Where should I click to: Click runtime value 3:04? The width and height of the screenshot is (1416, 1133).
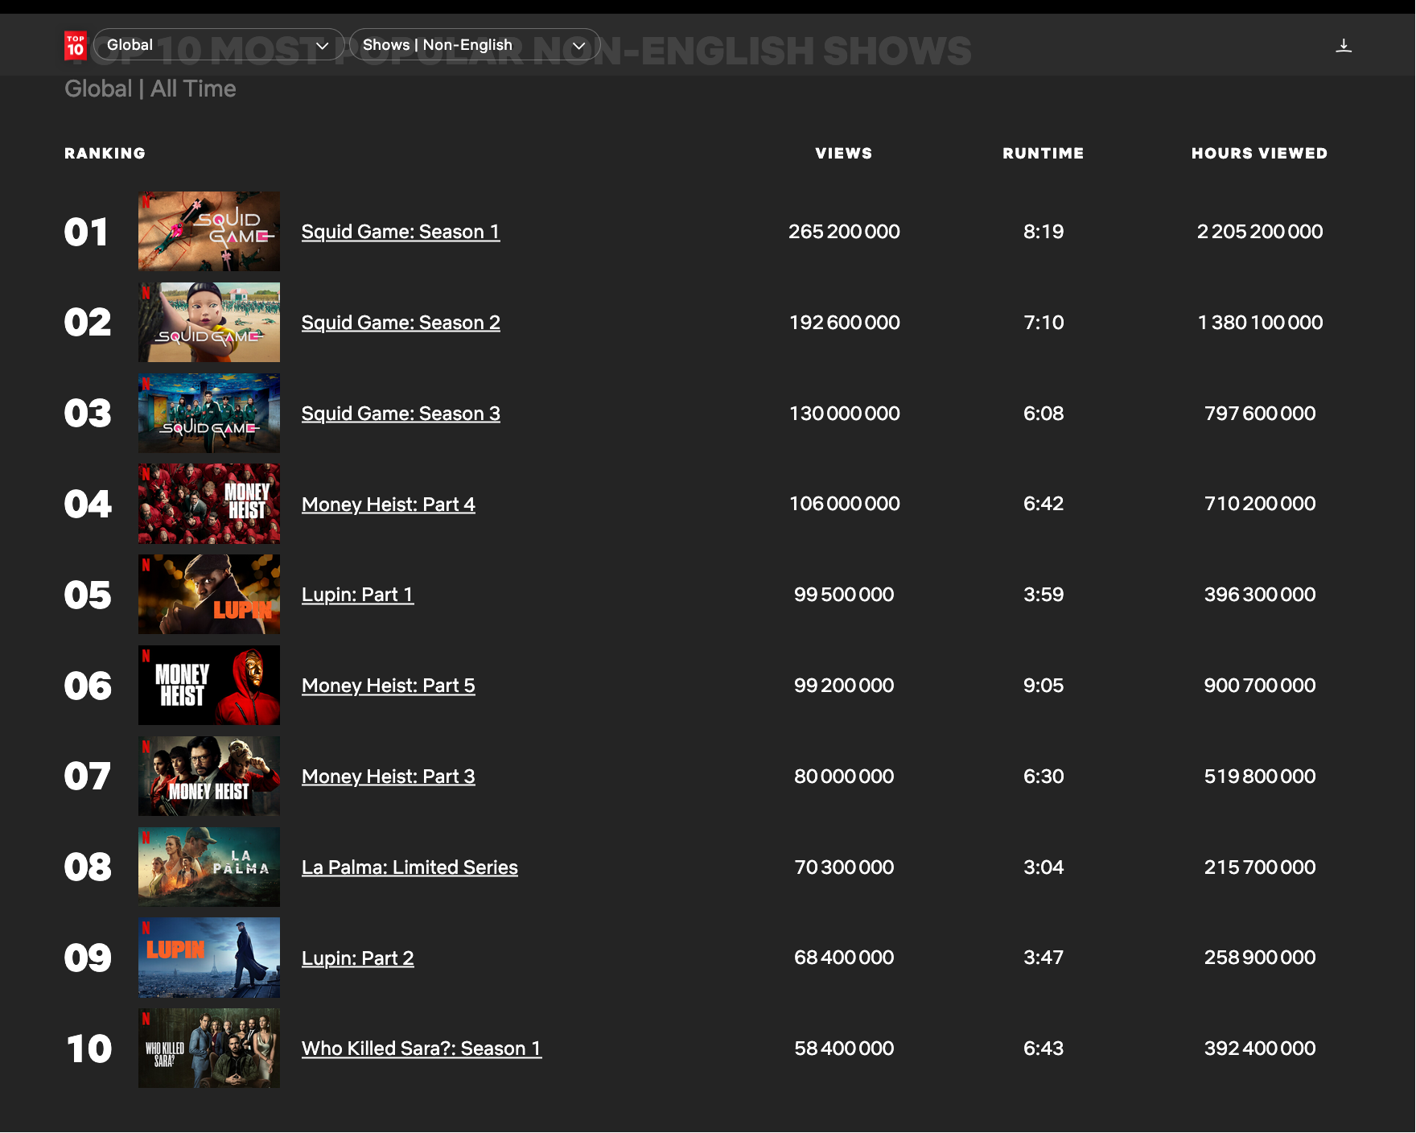(1043, 867)
